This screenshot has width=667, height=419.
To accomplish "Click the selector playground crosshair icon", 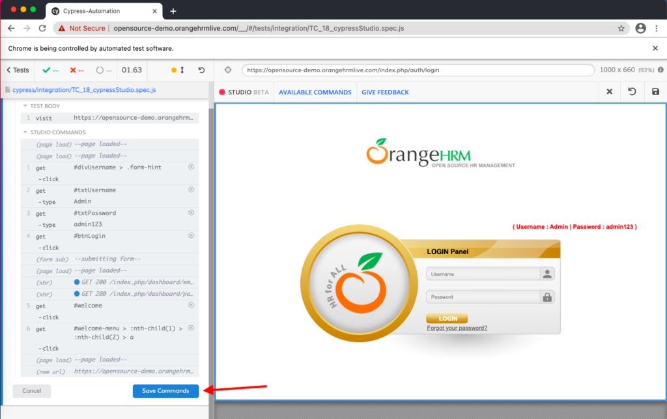I will [x=227, y=70].
